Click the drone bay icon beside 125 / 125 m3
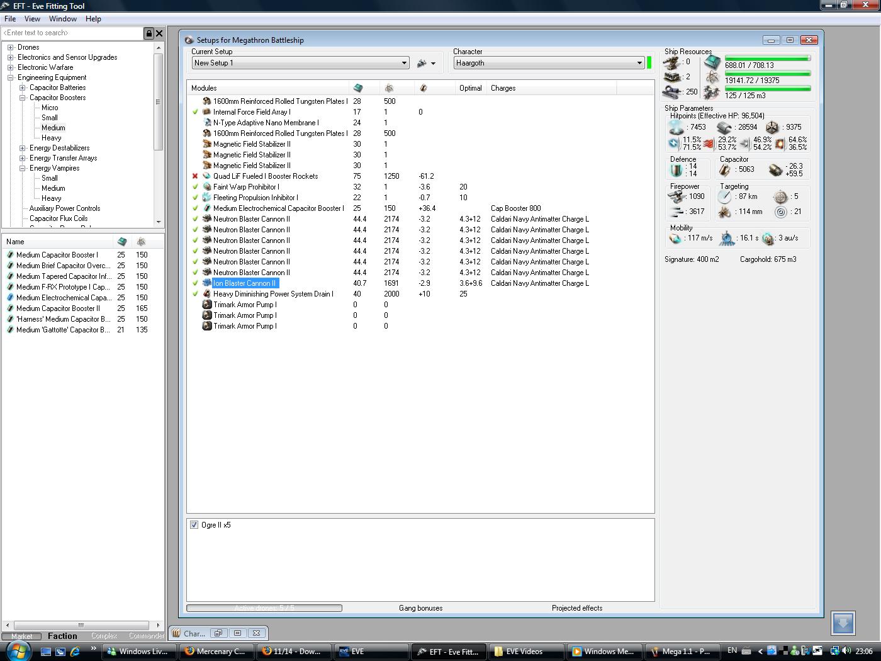881x661 pixels. pyautogui.click(x=712, y=93)
